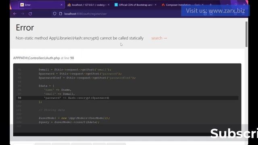Click the $email = getPost('email') code line
Image resolution: width=258 pixels, height=145 pixels.
pyautogui.click(x=75, y=70)
